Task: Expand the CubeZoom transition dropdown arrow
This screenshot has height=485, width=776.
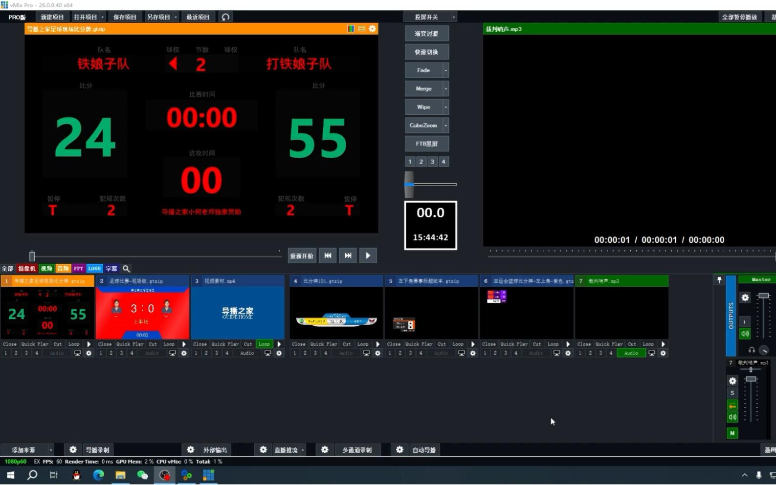Action: coord(446,126)
